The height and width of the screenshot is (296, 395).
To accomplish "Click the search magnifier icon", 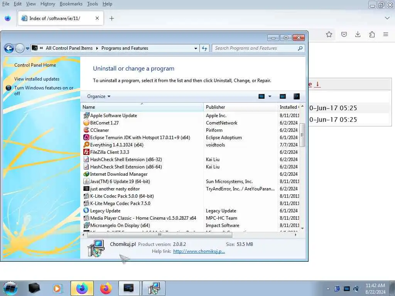I will (x=300, y=48).
